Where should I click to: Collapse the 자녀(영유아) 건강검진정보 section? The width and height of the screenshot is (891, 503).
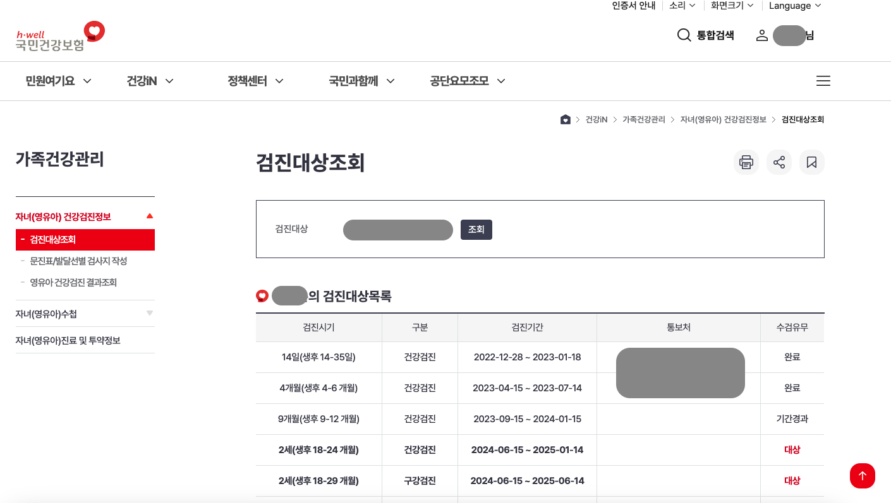click(149, 215)
